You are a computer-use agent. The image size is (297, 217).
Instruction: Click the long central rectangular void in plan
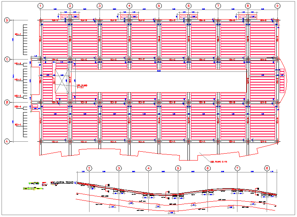pos(159,81)
